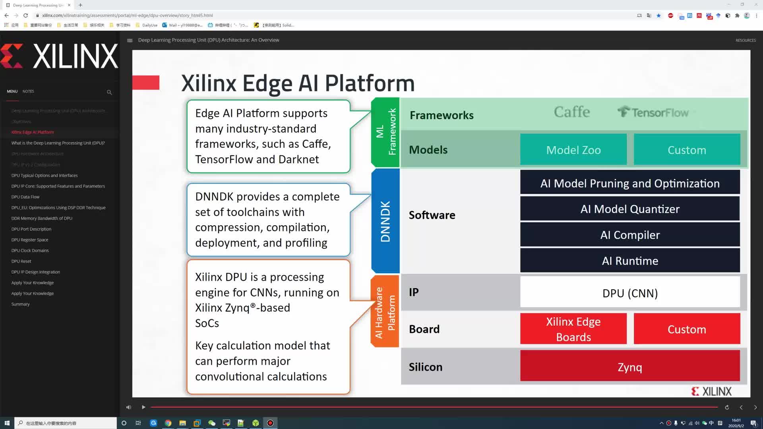Click the translate page icon

click(649, 15)
